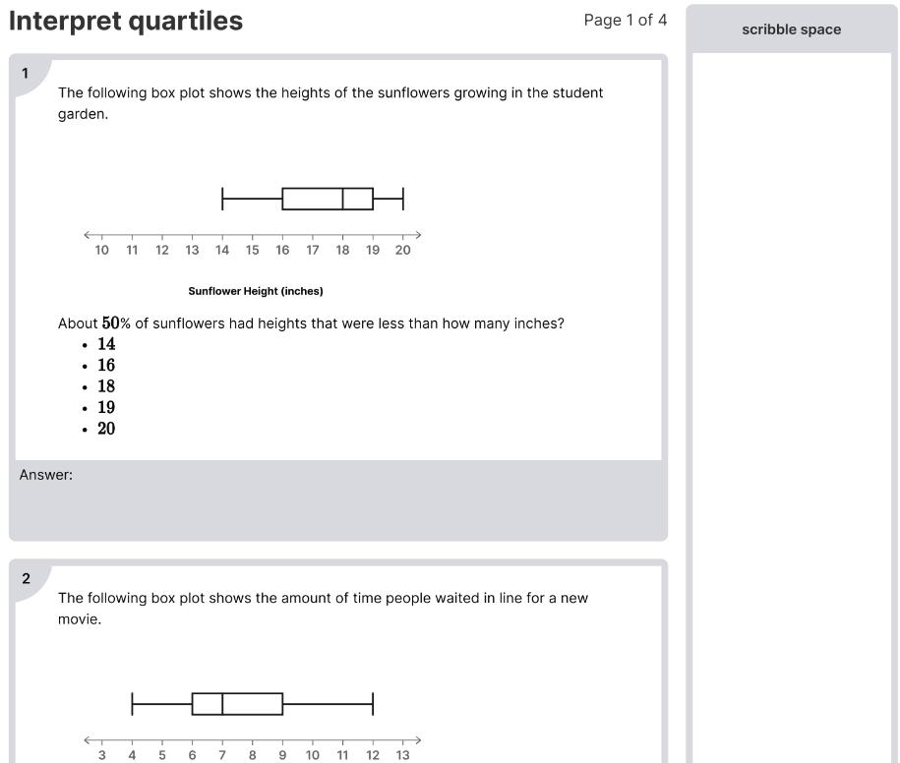Click inside the blank scribble space area
Viewport: 900px width, 763px height.
791,393
